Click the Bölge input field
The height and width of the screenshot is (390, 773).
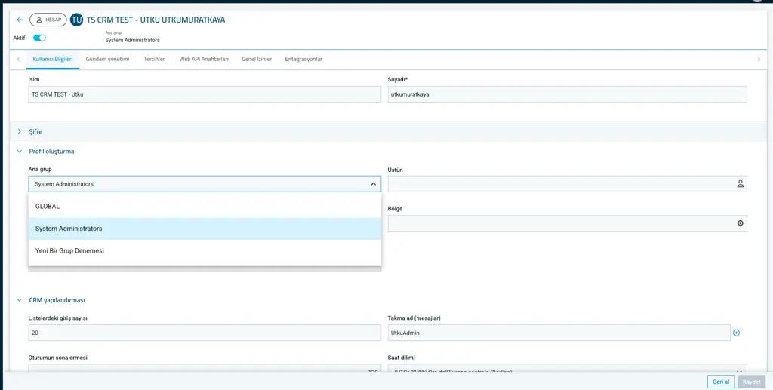[568, 223]
